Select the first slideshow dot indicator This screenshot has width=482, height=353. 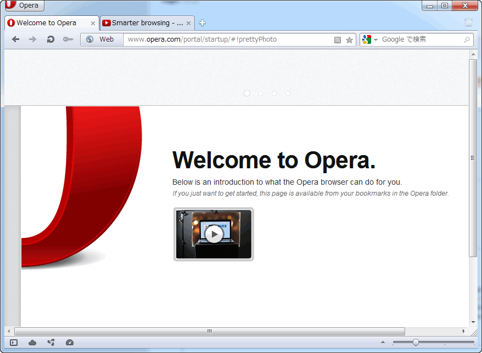[x=247, y=93]
